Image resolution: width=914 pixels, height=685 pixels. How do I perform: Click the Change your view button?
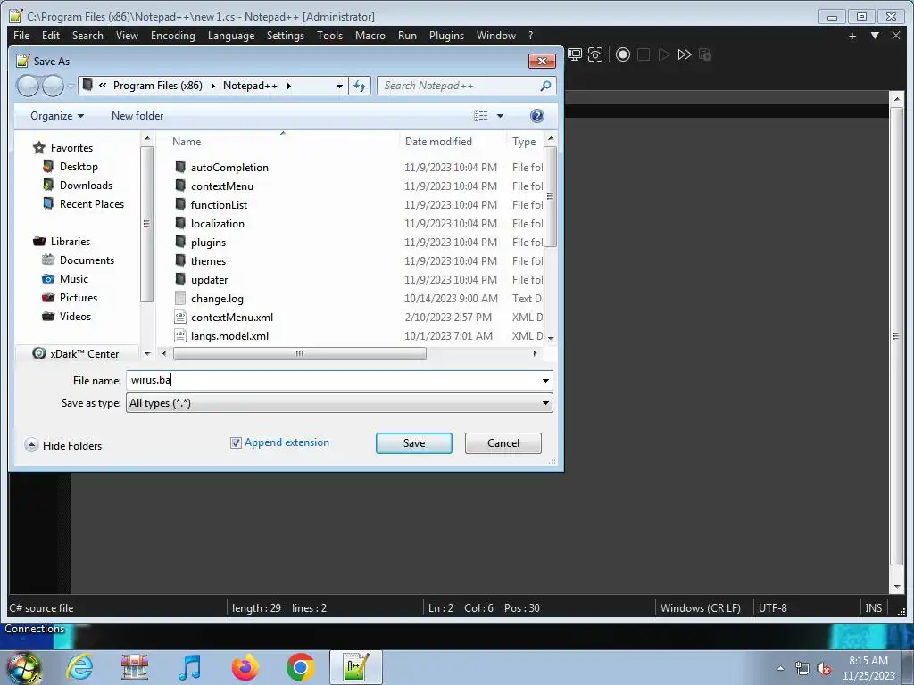481,116
